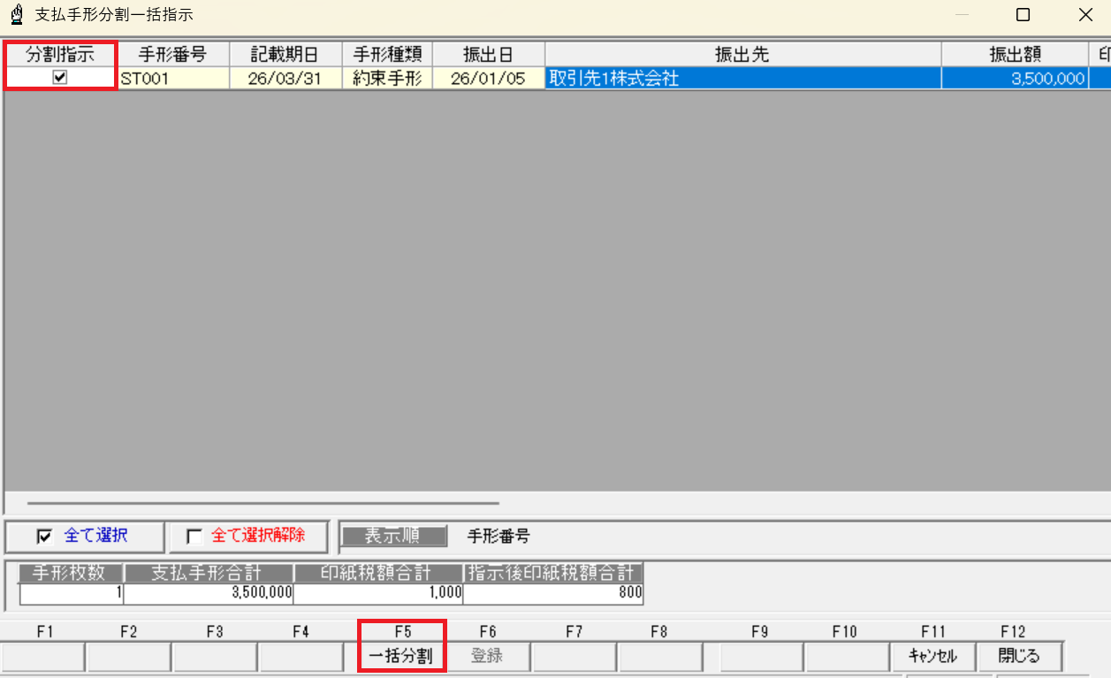
Task: Click the 手形種類 cell showing 約束手形
Action: coord(386,78)
